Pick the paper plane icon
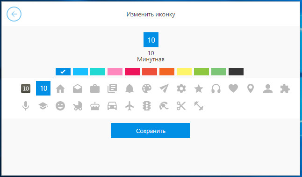 [164, 88]
